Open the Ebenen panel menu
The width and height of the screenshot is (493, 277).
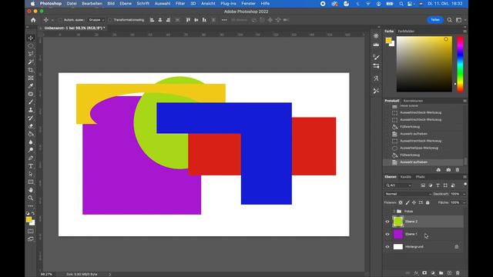(x=464, y=177)
